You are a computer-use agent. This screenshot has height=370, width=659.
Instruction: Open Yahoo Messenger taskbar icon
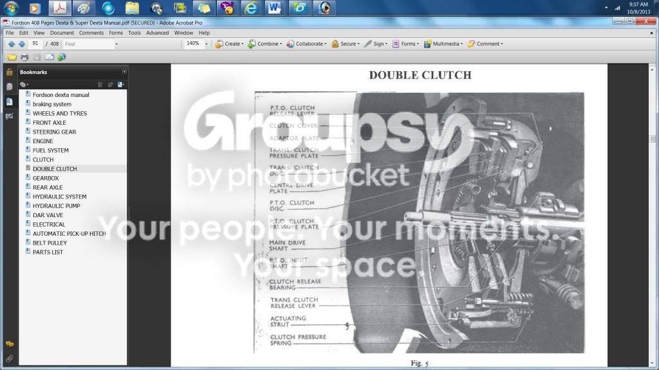coord(227,8)
